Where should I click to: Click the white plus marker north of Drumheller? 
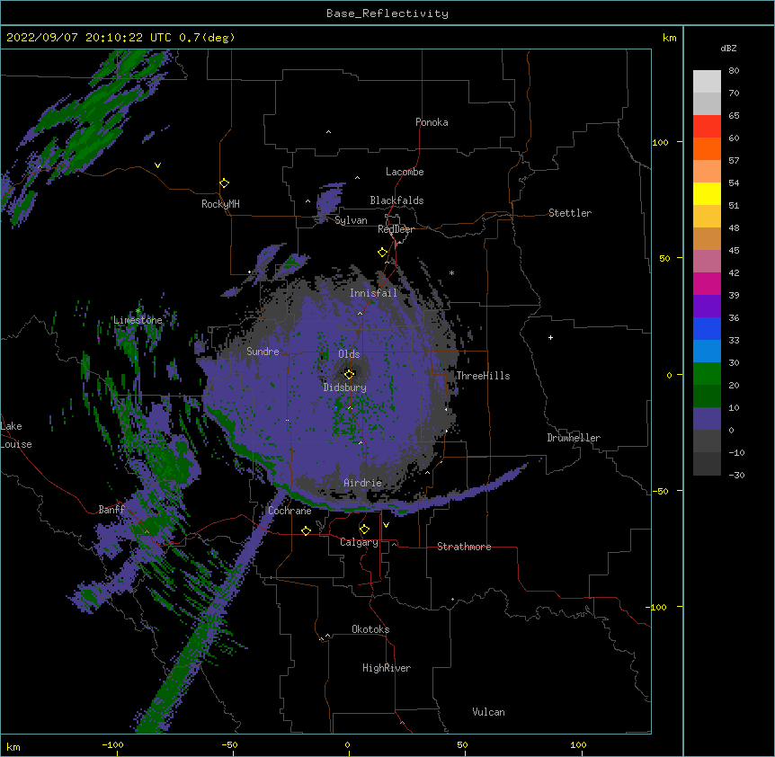(550, 337)
